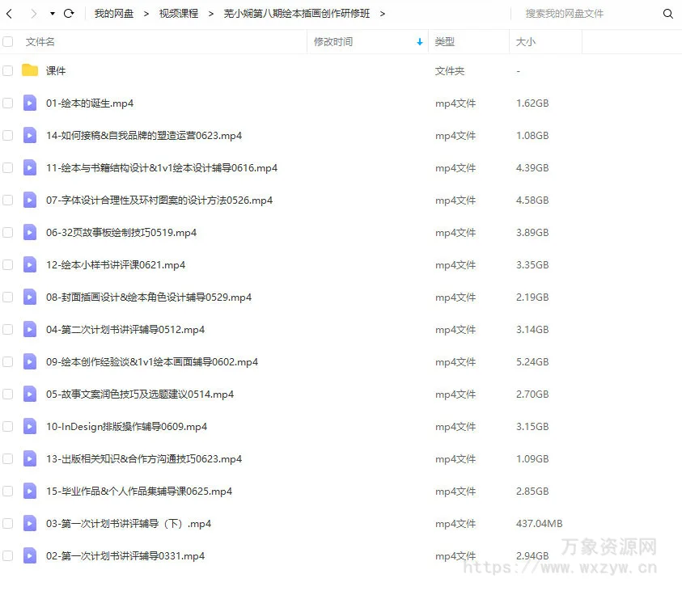Screen dimensions: 682x595
Task: Navigate to 我的网盘 root breadcrumb
Action: coord(114,14)
